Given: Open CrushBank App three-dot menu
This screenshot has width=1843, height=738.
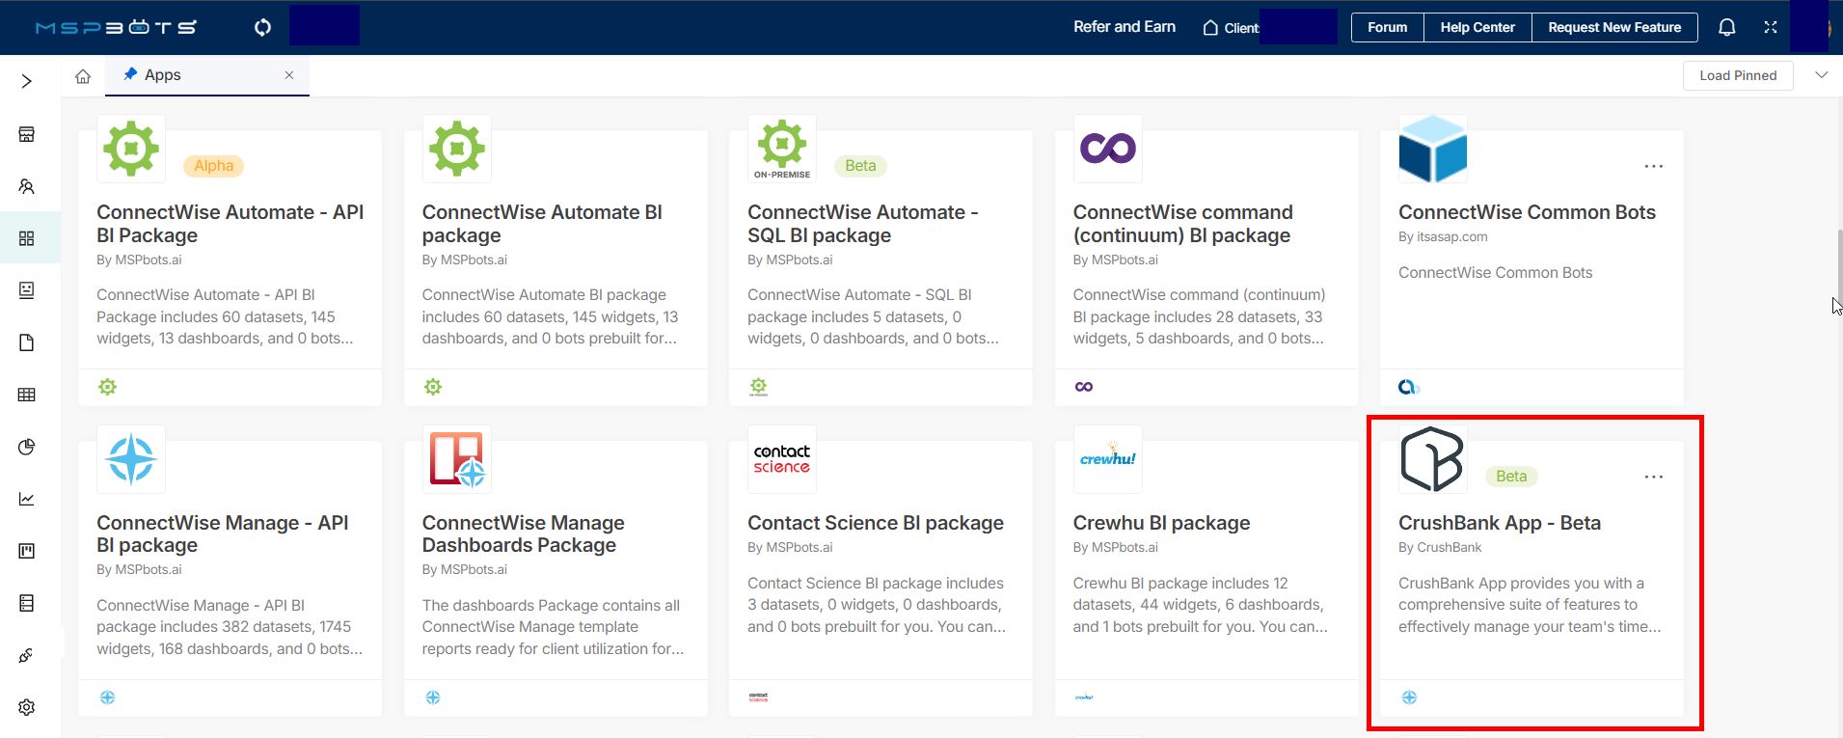Looking at the screenshot, I should click(1653, 477).
